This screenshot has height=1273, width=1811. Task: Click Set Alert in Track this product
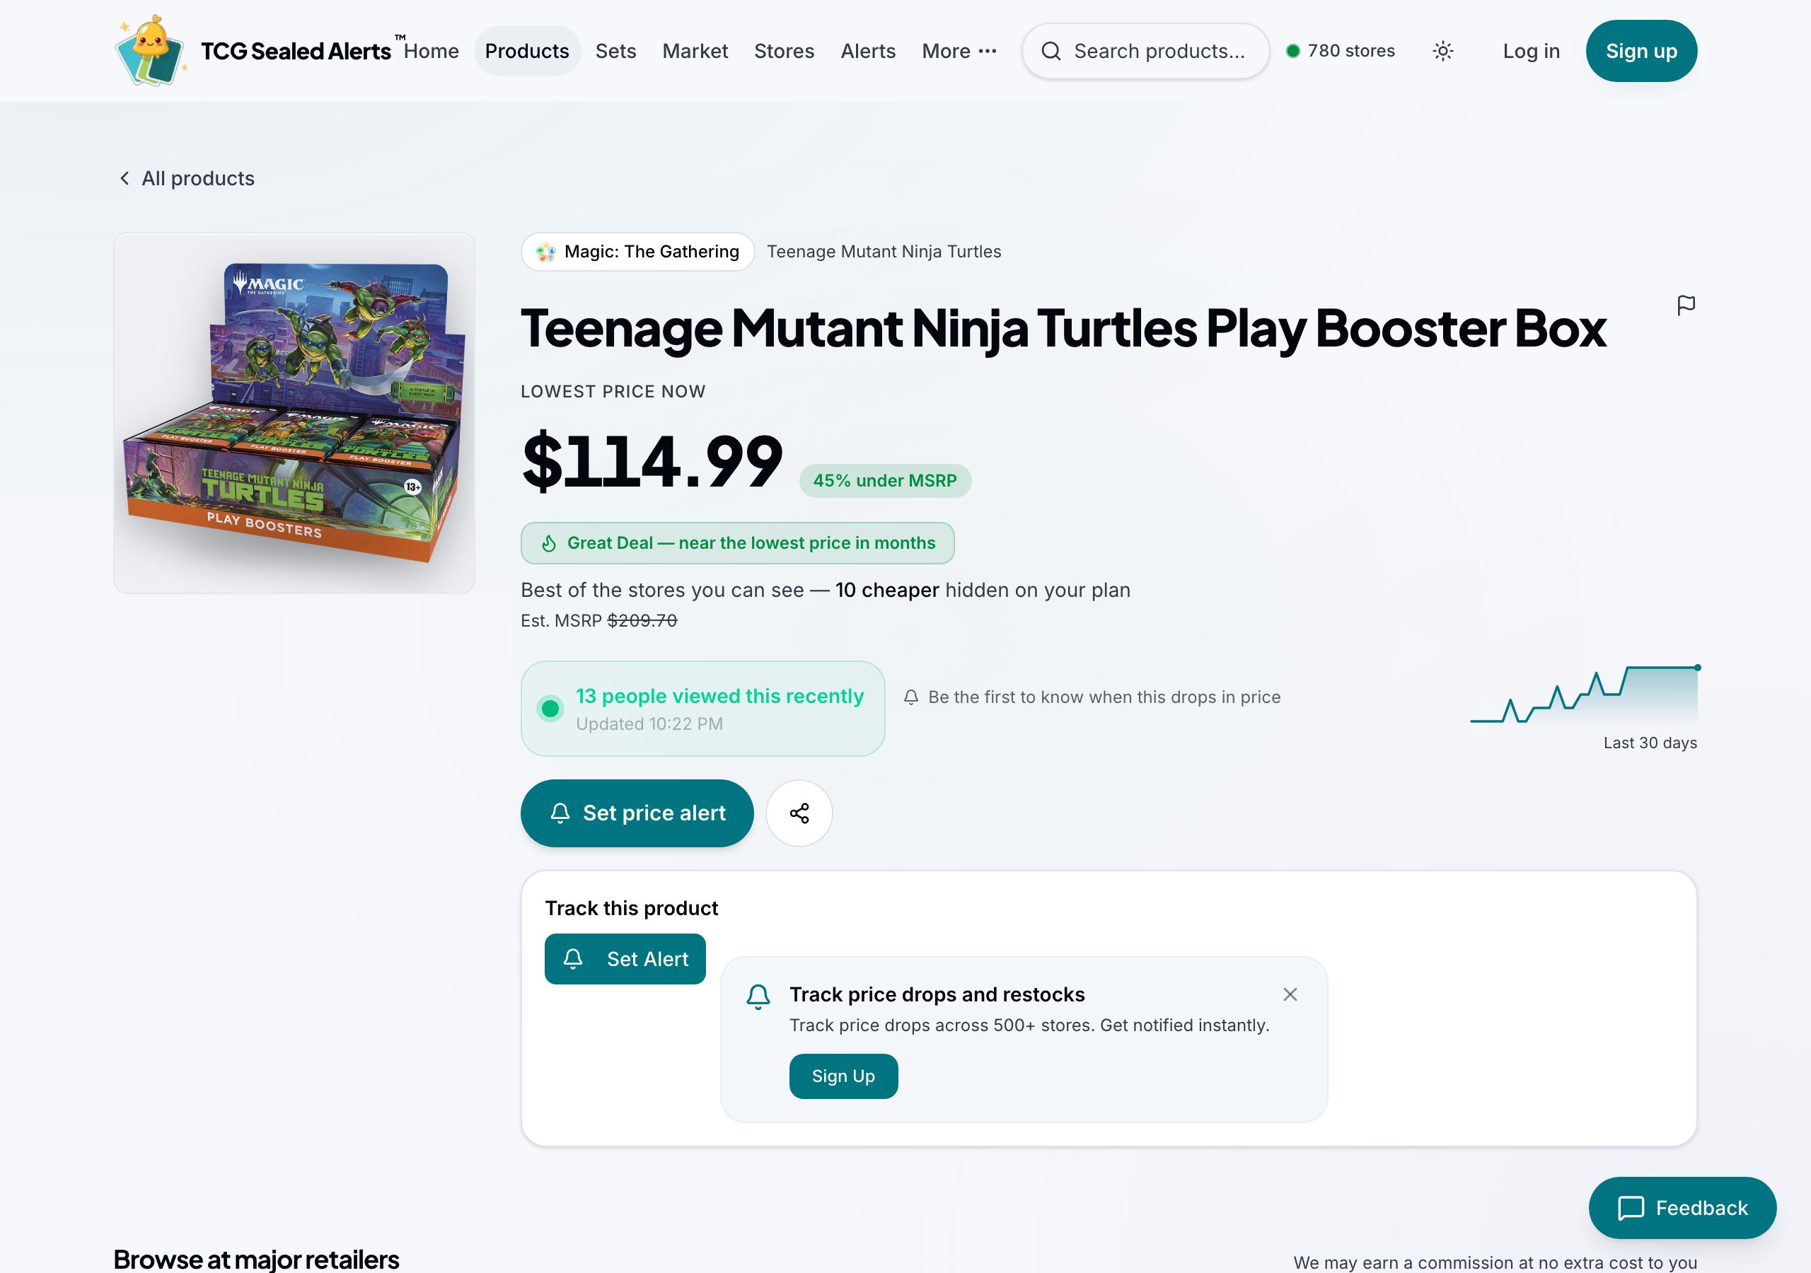[x=625, y=959]
